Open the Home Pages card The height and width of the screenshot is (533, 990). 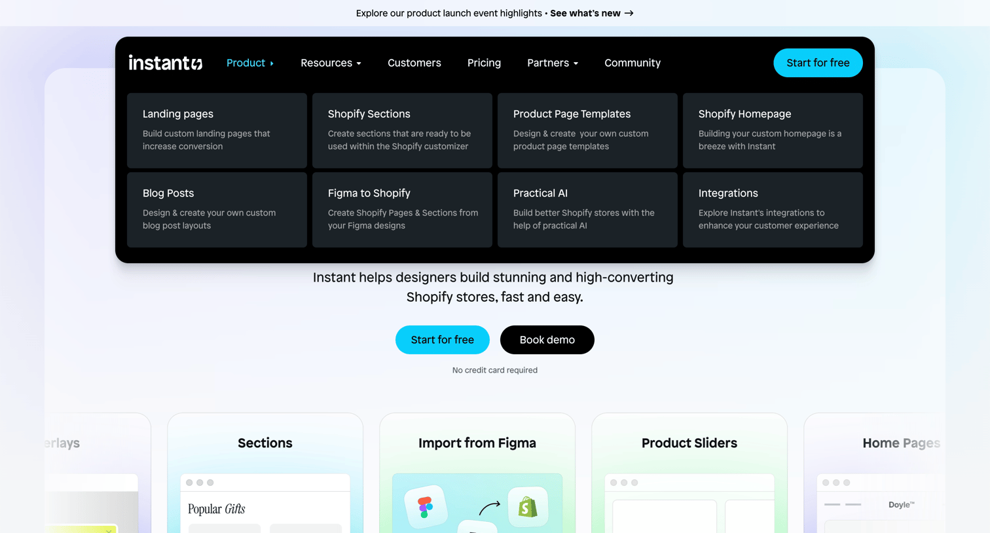[x=875, y=473]
